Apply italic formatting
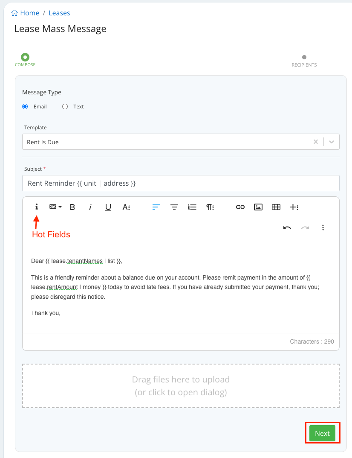 click(90, 207)
